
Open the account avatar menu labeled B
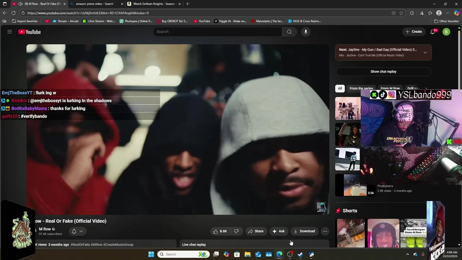point(446,32)
